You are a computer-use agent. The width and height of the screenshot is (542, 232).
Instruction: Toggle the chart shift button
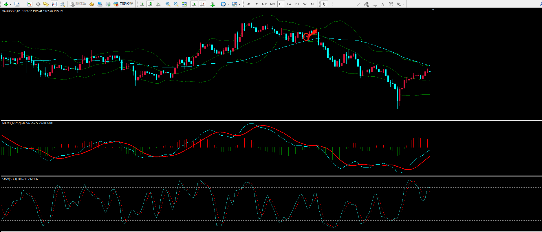click(x=202, y=4)
